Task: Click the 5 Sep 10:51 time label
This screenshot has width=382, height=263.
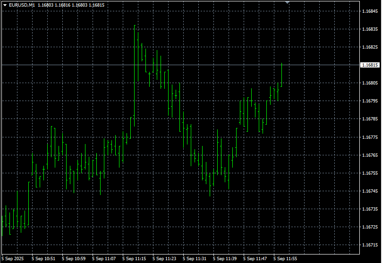Action: pyautogui.click(x=43, y=259)
